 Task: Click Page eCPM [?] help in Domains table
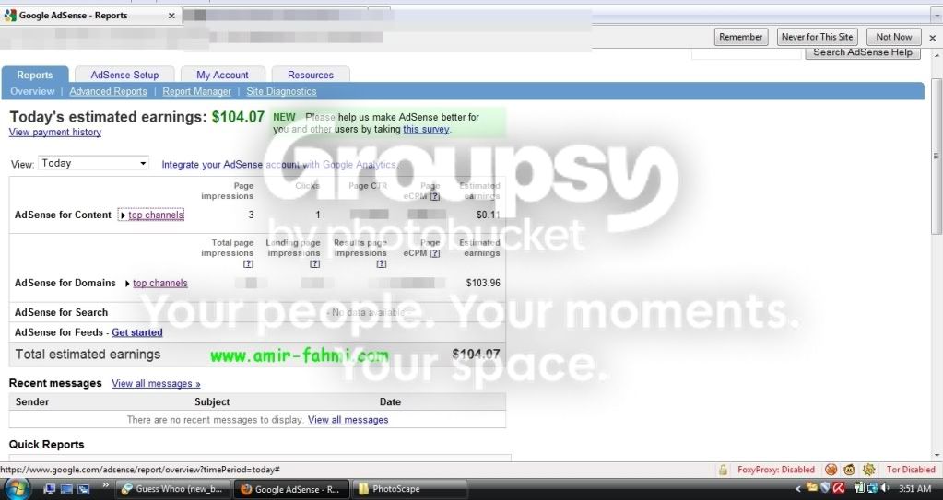pyautogui.click(x=435, y=253)
